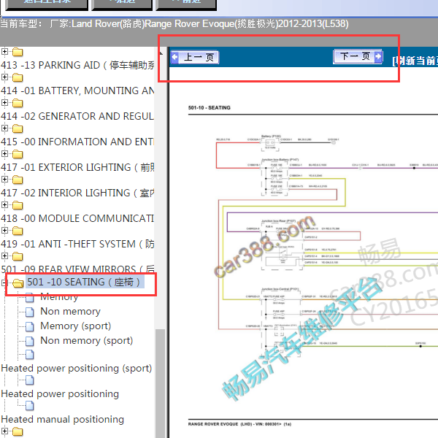Click the Heated power positioning (sport) document icon
Screen dimensions: 438x438
(x=30, y=355)
